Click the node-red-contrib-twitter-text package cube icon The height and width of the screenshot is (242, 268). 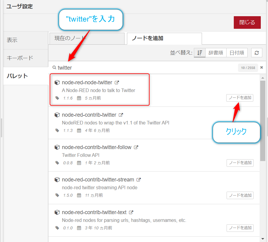tap(57, 212)
